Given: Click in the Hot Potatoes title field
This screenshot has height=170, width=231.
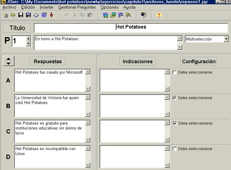Looking at the screenshot, I should [x=131, y=28].
